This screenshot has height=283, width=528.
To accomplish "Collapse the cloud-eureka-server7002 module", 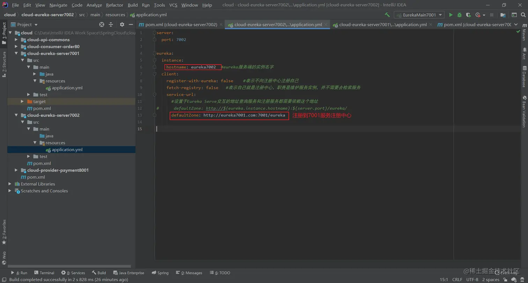I will (x=16, y=115).
